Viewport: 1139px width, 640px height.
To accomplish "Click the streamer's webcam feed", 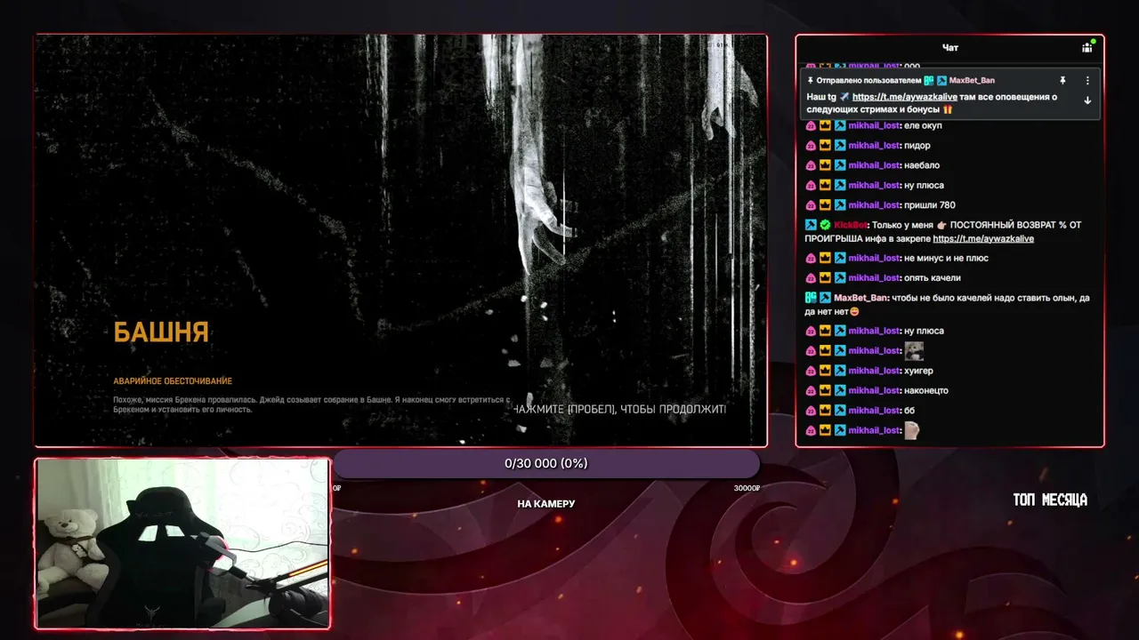I will click(182, 543).
